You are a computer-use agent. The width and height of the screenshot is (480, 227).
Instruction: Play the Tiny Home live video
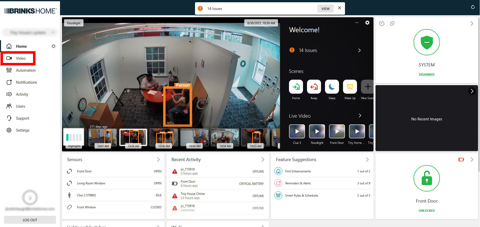point(357,131)
